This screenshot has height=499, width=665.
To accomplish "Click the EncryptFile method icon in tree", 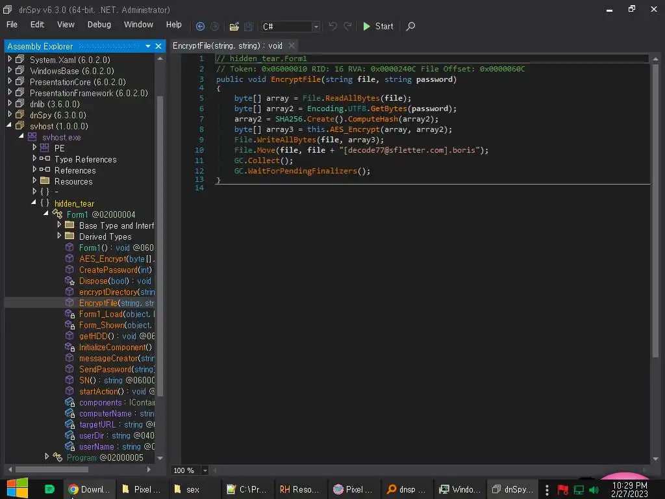I will [x=69, y=303].
